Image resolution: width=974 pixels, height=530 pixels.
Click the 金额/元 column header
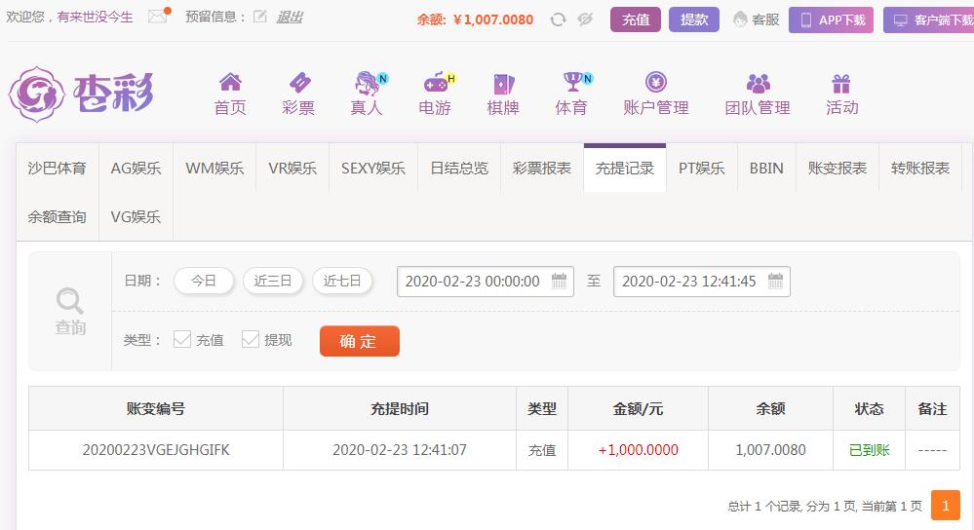638,409
